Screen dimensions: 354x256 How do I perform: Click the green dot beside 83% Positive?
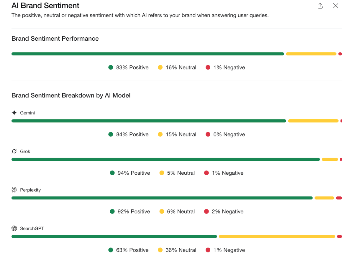tap(111, 67)
